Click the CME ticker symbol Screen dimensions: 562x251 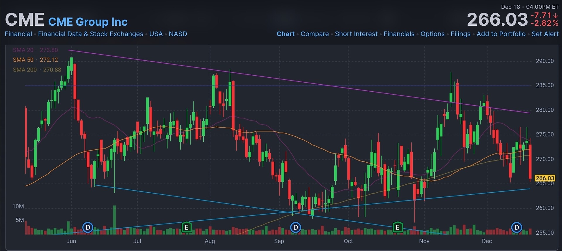point(25,20)
